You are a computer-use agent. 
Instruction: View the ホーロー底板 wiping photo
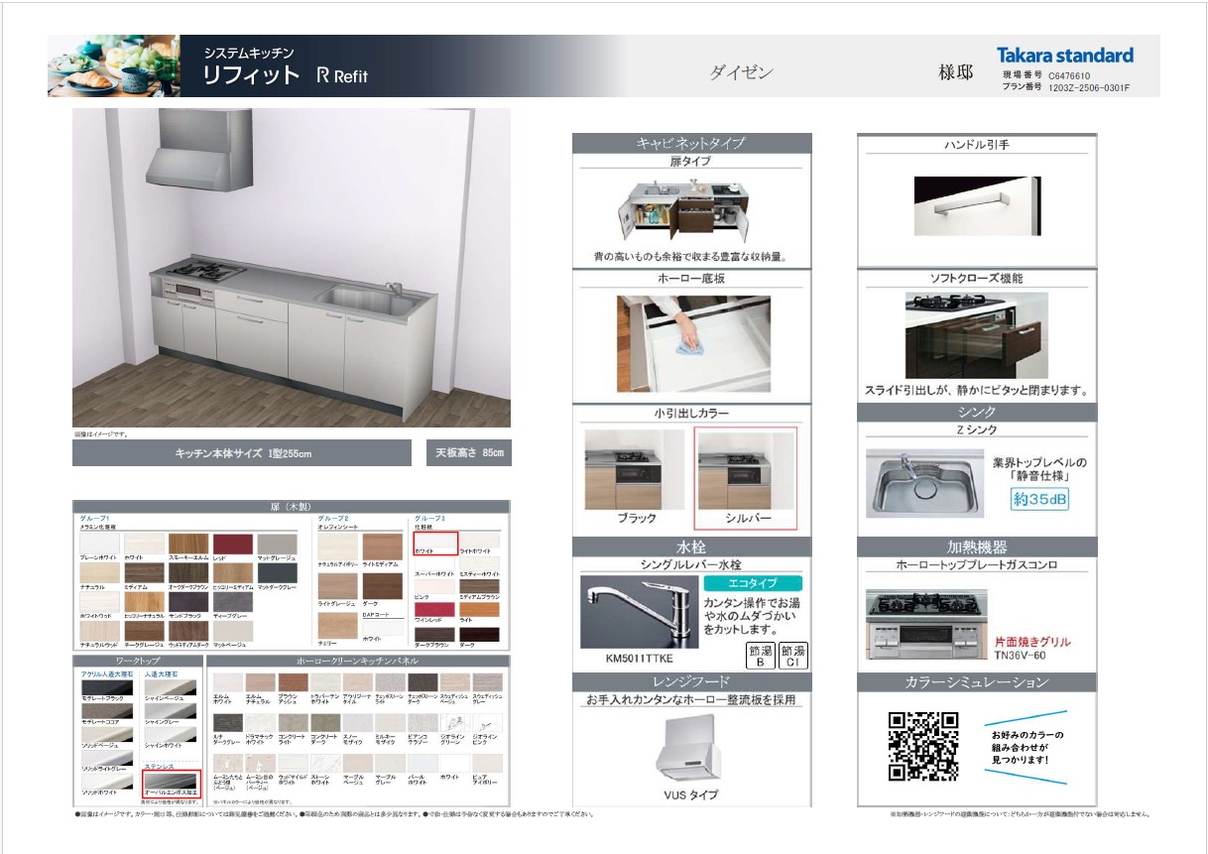pyautogui.click(x=693, y=343)
